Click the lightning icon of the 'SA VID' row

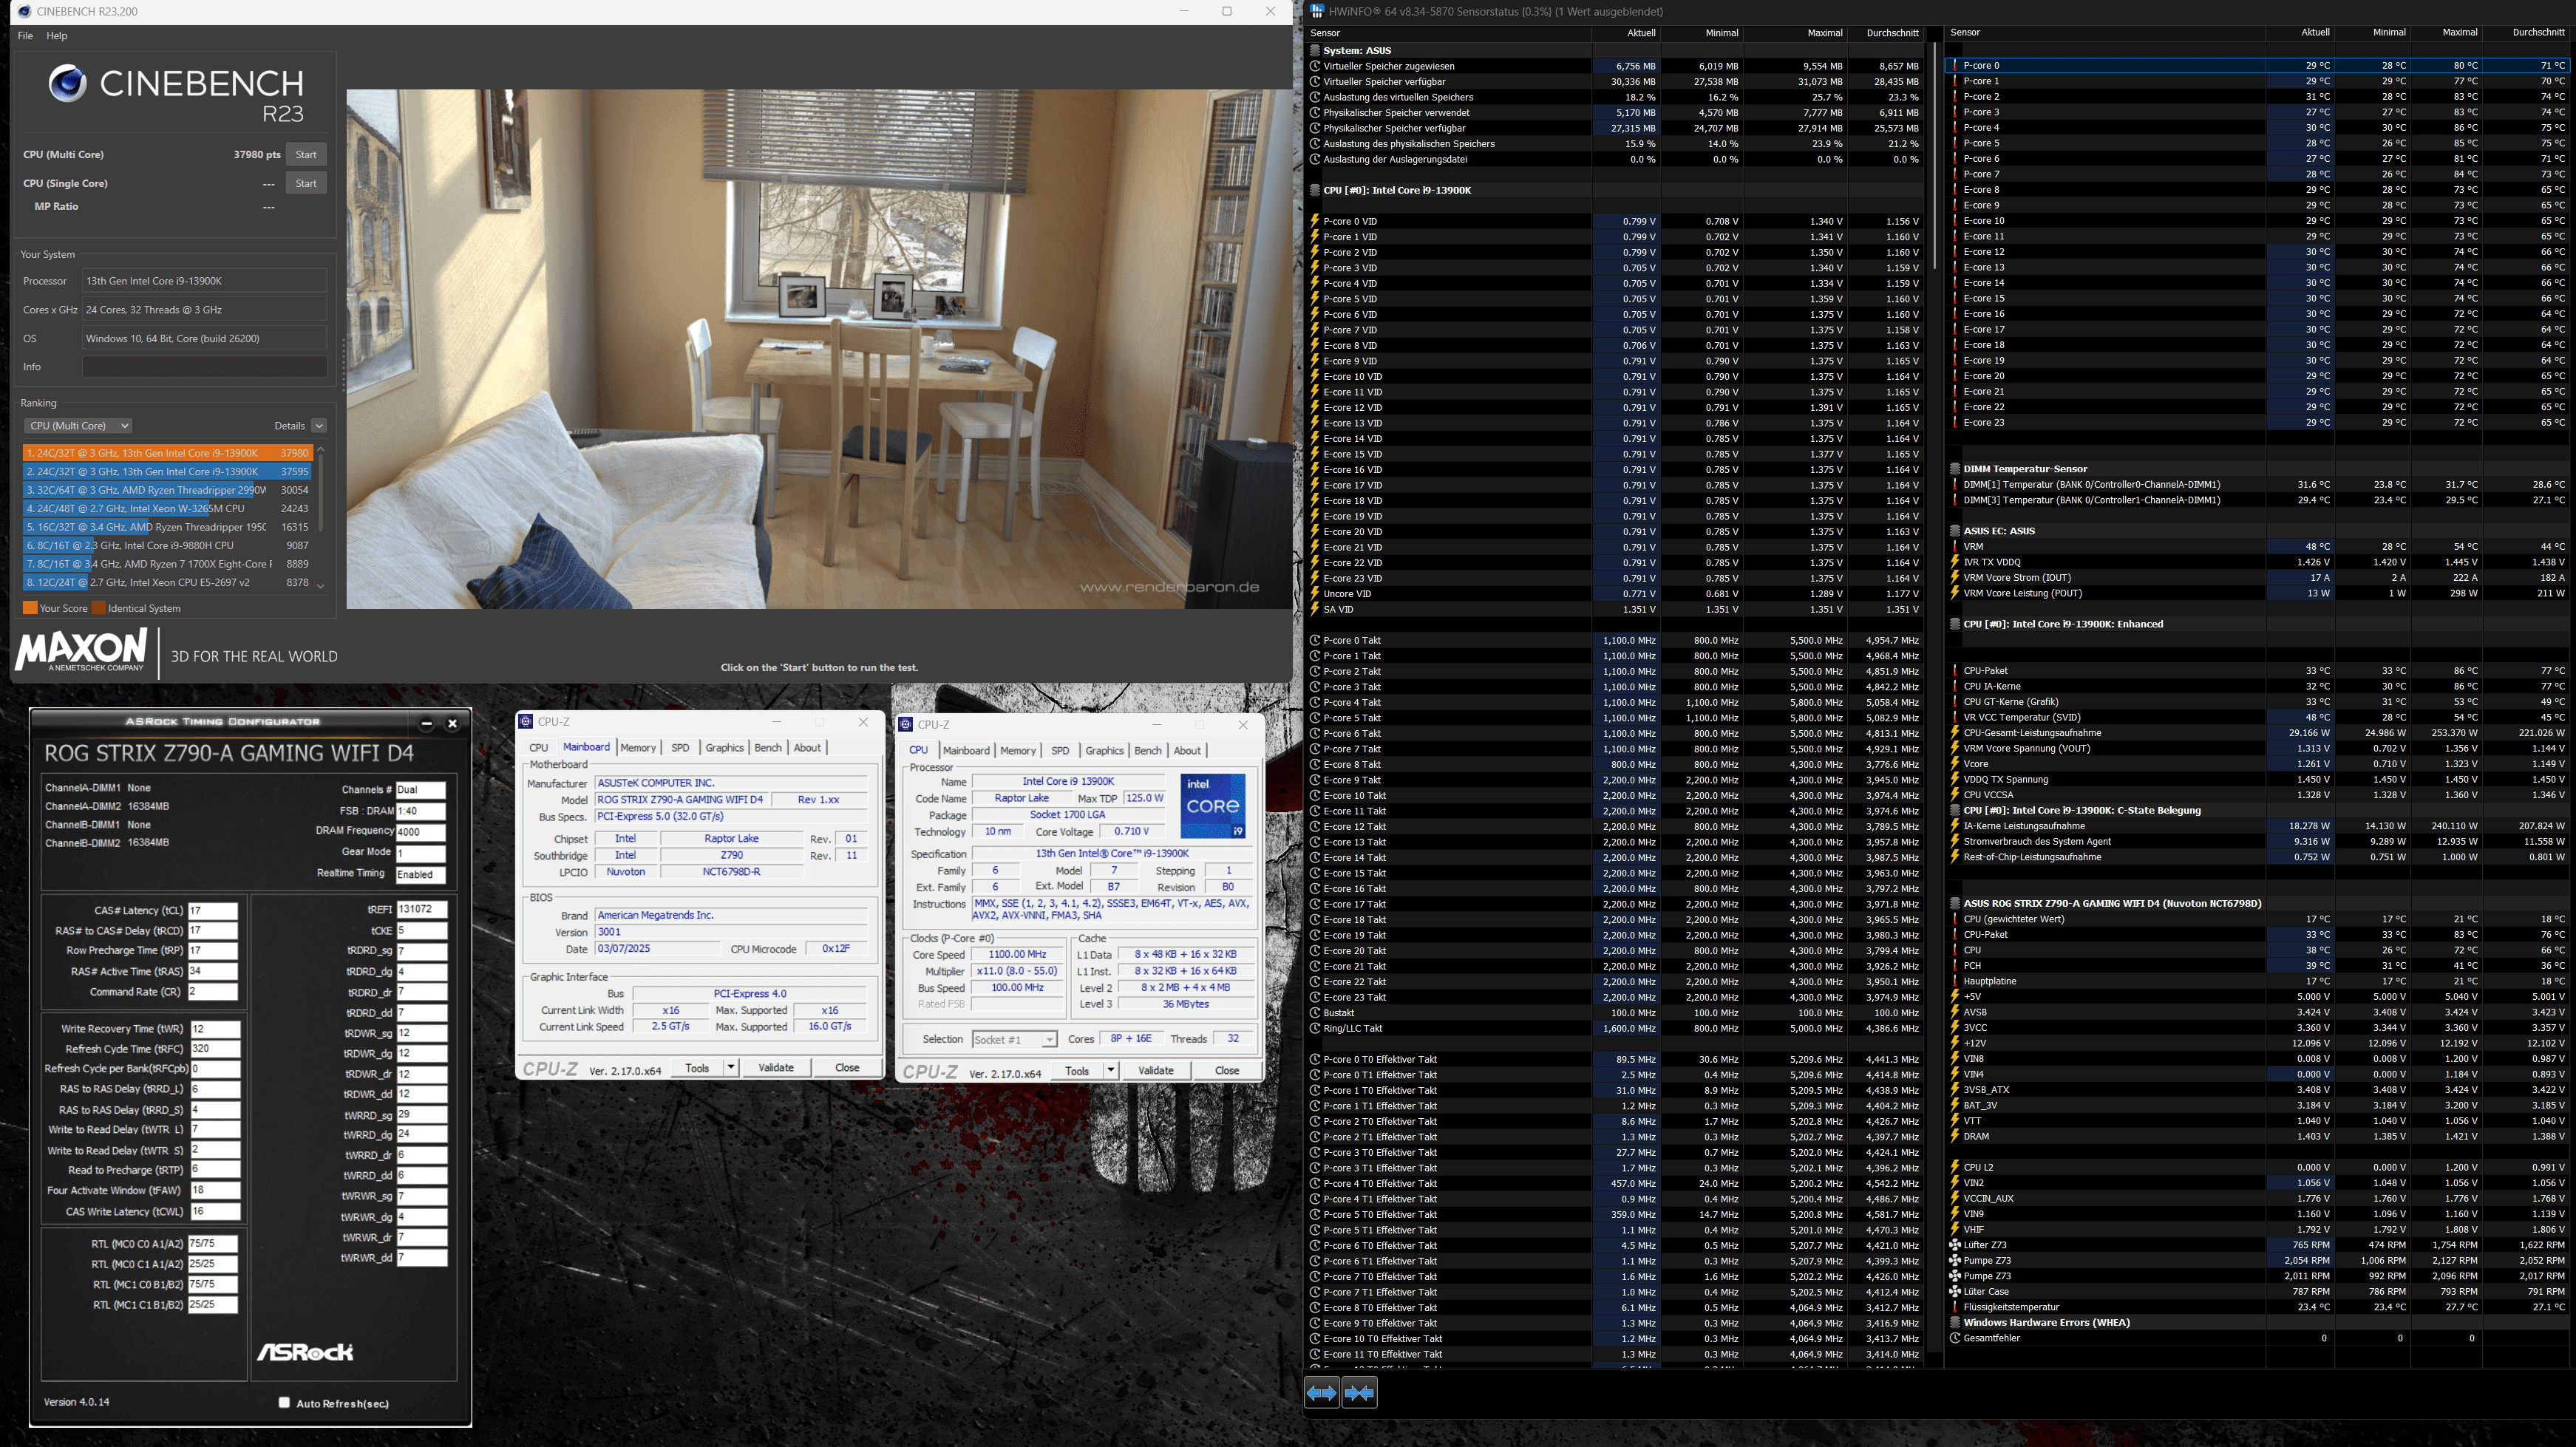point(1315,609)
